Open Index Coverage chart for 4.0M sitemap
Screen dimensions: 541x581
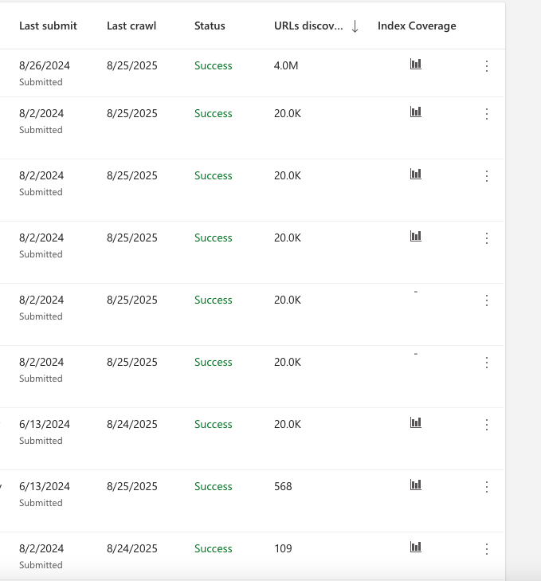pos(416,64)
